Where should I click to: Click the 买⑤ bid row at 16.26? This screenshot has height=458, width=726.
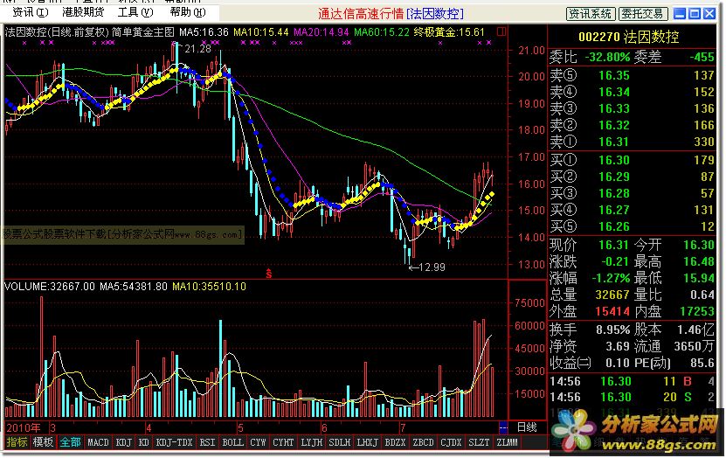[632, 226]
